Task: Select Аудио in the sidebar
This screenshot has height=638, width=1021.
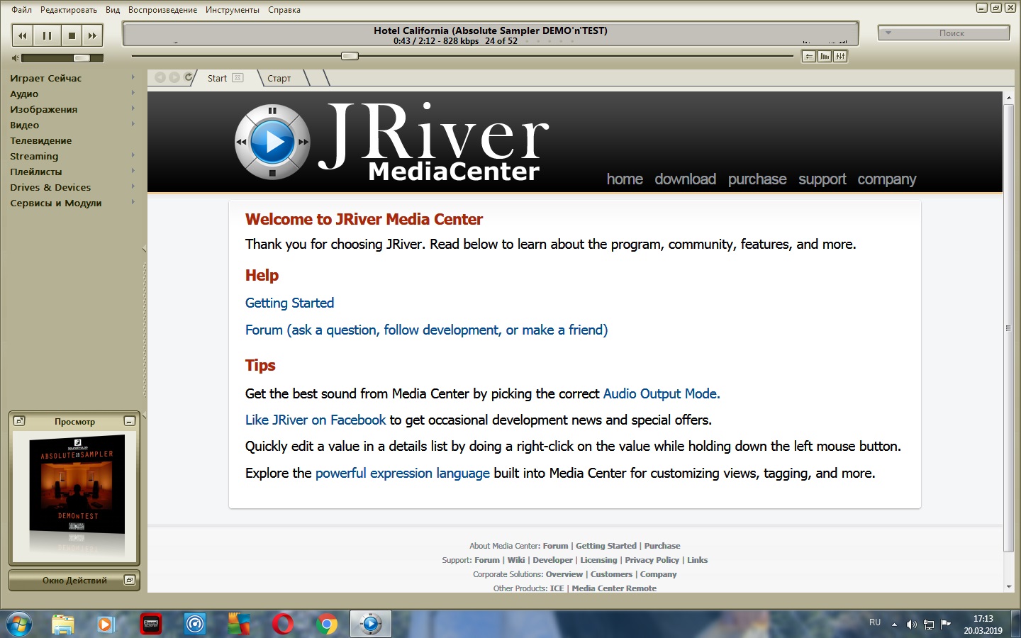Action: tap(24, 94)
